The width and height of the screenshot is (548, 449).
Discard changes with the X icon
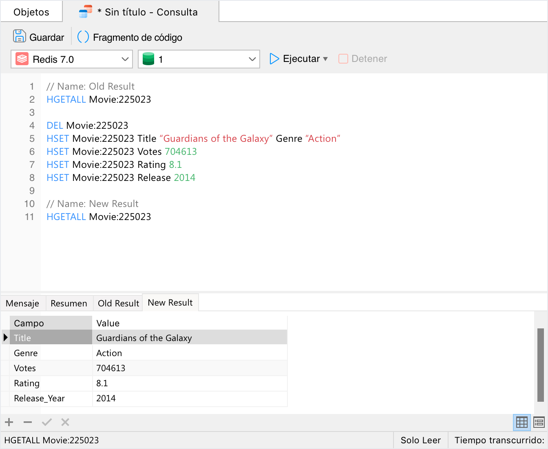(65, 422)
